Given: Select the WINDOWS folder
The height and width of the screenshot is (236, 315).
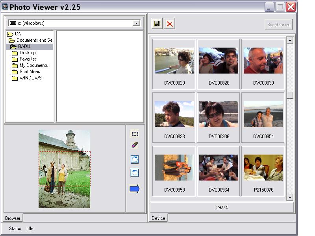Looking at the screenshot, I should point(30,78).
